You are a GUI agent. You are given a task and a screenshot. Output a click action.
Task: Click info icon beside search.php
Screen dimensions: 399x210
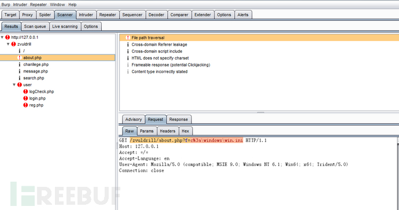pos(20,78)
